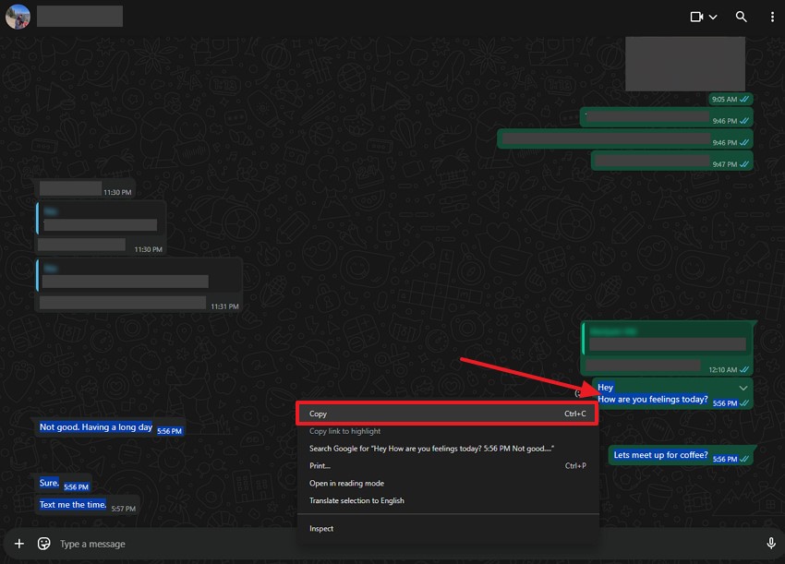The height and width of the screenshot is (564, 785).
Task: Select "Translate selection to English"
Action: (x=356, y=500)
